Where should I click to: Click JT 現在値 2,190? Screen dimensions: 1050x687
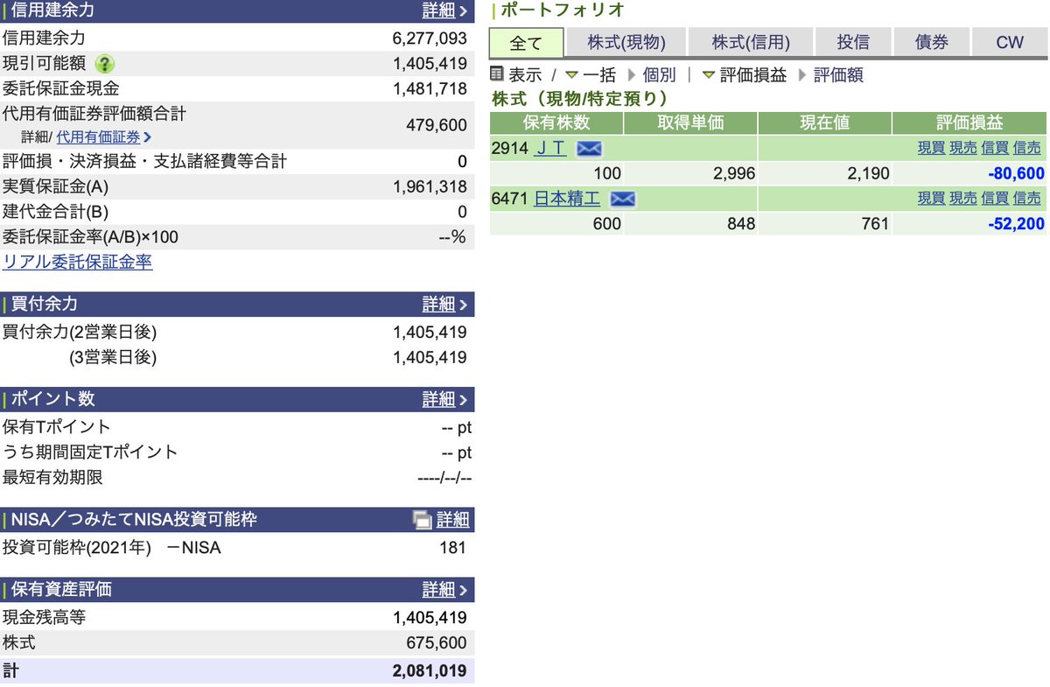tap(868, 173)
